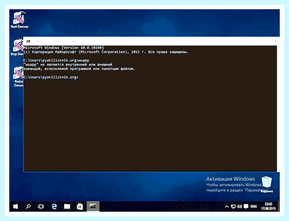
Task: Click Show desktop strip on taskbar edge
Action: tap(279, 207)
